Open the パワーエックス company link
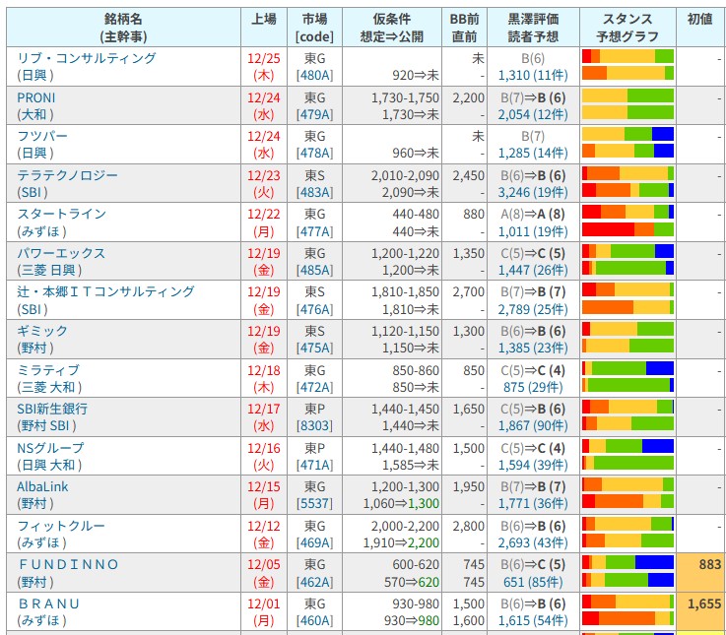 (61, 253)
